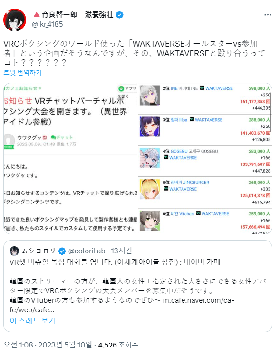This screenshot has width=280, height=357.
Task: Click the tweet author's profile avatar
Action: [15, 20]
